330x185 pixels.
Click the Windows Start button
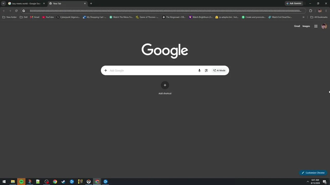tap(4, 182)
